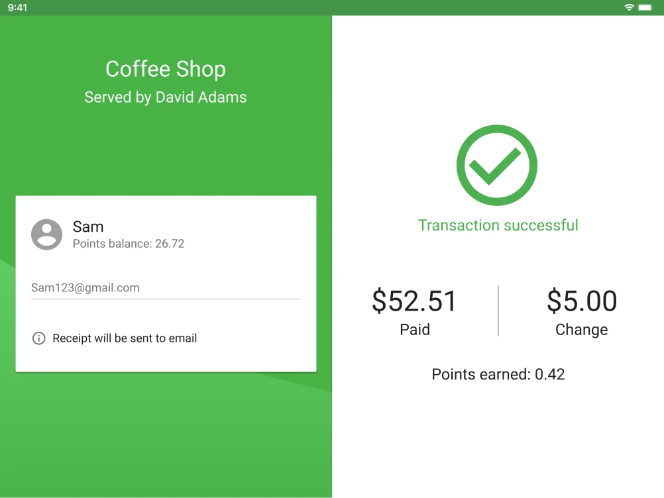Click the Transaction successful message
Image resolution: width=664 pixels, height=498 pixels.
[498, 225]
